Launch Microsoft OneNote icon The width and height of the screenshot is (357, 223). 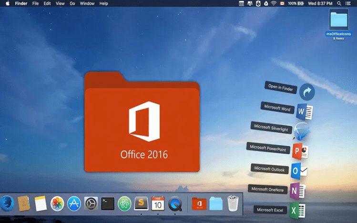click(297, 190)
